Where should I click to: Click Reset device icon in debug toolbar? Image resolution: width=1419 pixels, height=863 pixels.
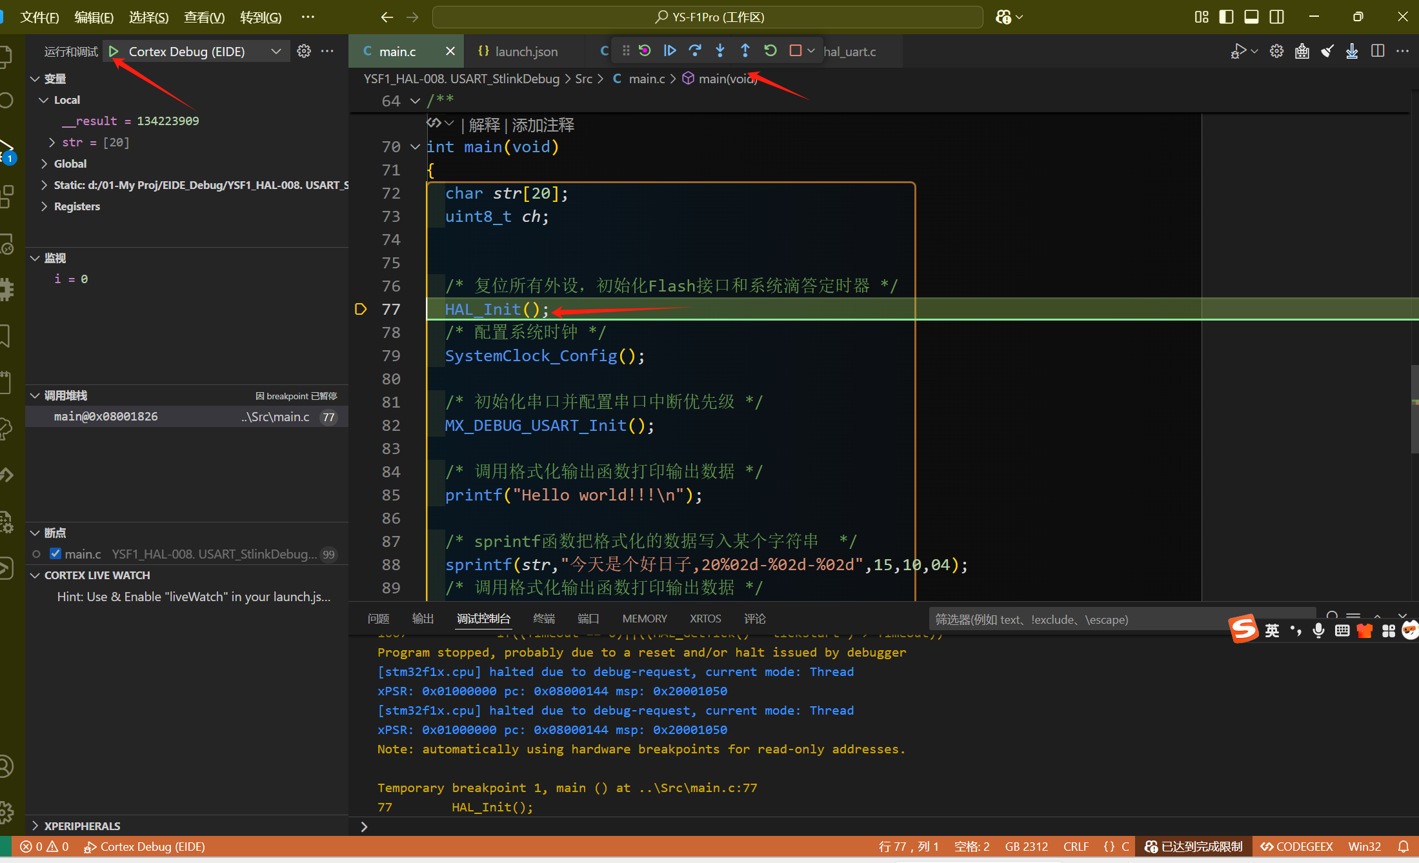click(x=645, y=50)
